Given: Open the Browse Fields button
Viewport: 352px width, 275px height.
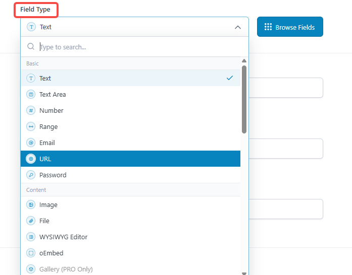Looking at the screenshot, I should (290, 27).
